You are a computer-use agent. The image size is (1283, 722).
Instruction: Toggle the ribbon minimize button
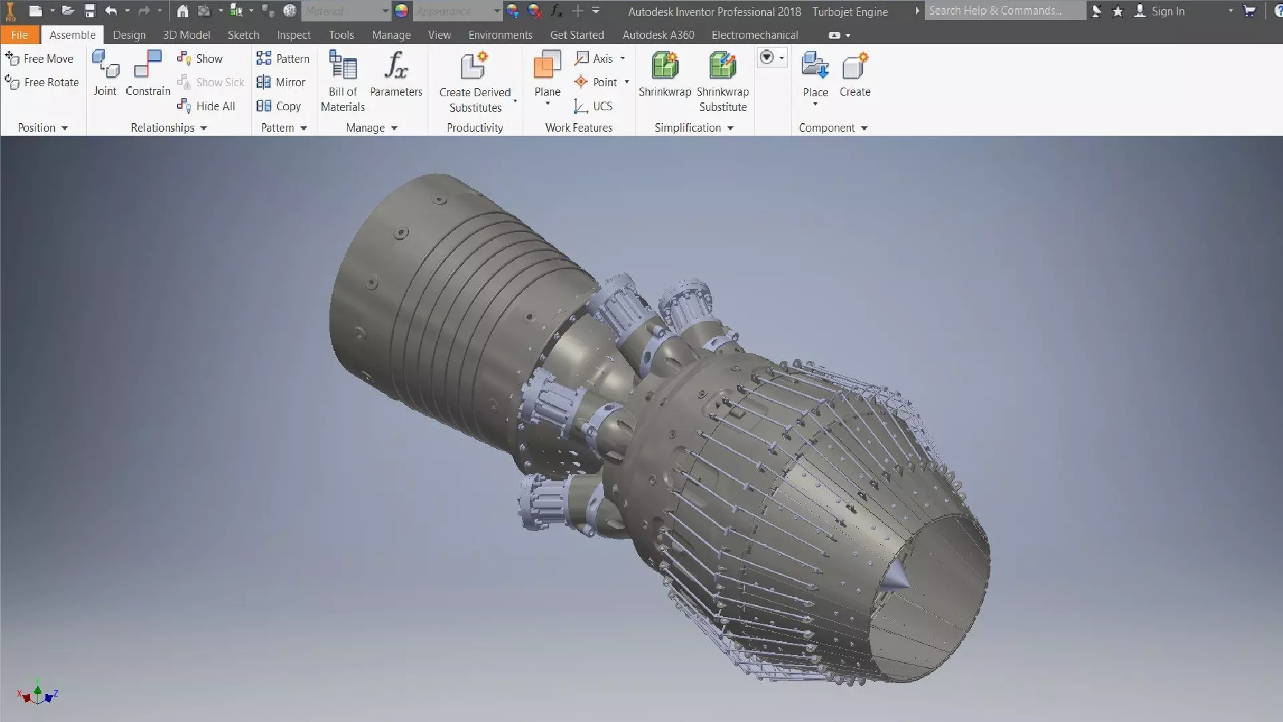(x=835, y=35)
